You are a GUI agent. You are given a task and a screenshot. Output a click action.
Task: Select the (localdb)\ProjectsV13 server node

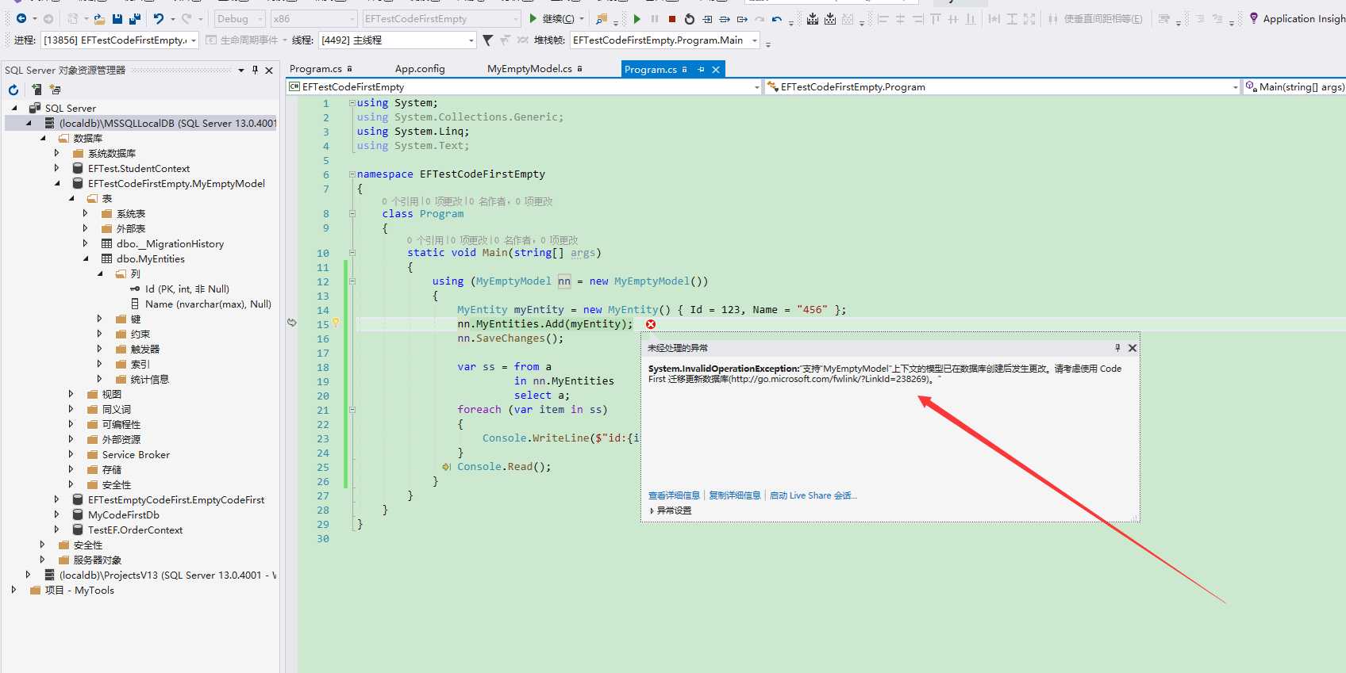tap(167, 575)
